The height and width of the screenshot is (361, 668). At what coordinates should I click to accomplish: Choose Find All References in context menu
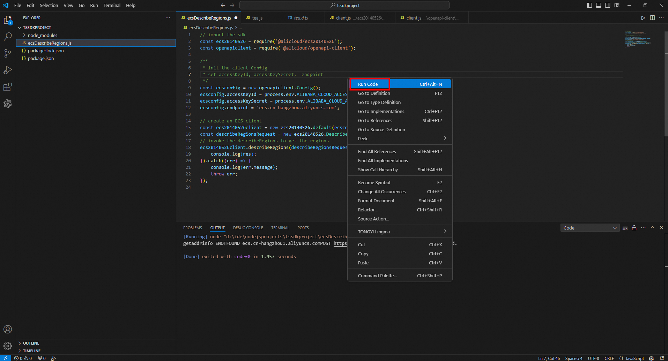pyautogui.click(x=400, y=151)
